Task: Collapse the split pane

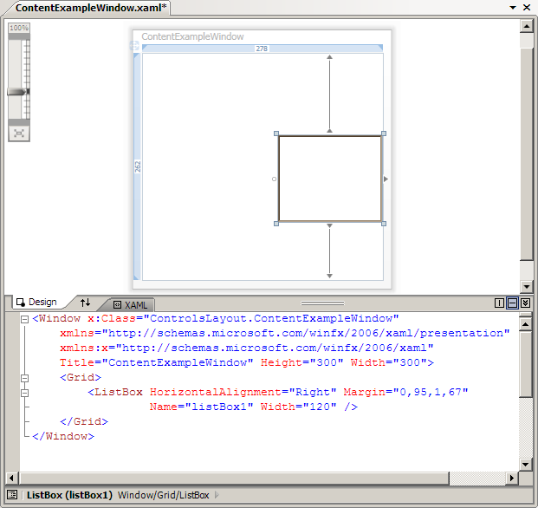Action: [x=525, y=303]
